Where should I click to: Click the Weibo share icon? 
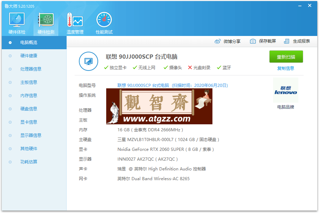(217, 41)
